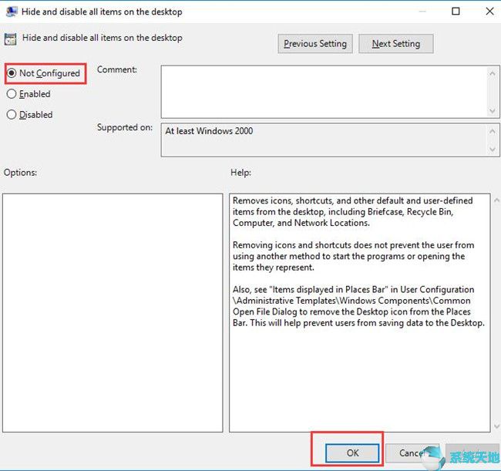501x471 pixels.
Task: Choose the Disabled radio option
Action: tap(30, 114)
